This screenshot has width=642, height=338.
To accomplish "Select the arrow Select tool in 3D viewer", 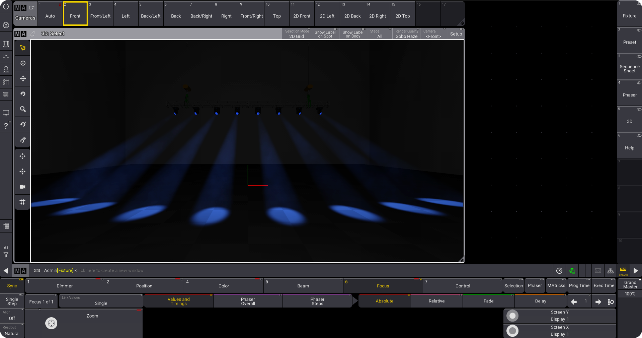I will click(23, 48).
